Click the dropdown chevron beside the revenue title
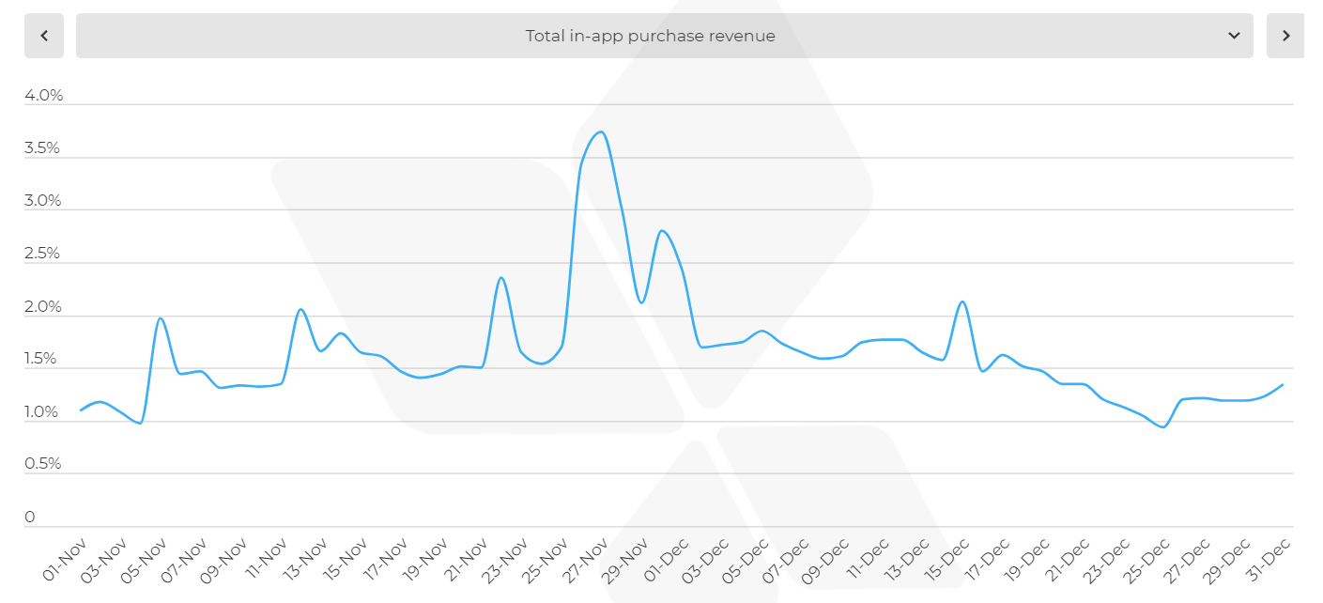The height and width of the screenshot is (603, 1323). click(1234, 36)
